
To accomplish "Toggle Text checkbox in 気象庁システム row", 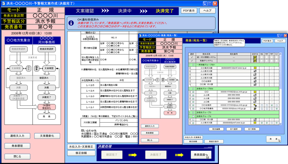I will [x=276, y=61].
